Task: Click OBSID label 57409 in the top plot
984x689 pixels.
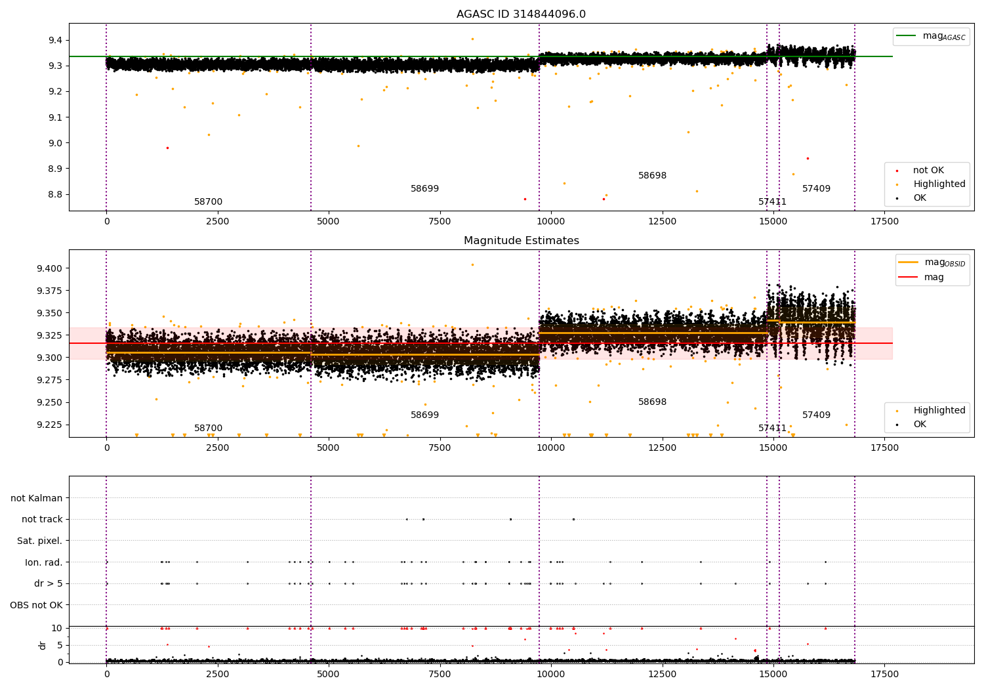Action: (816, 189)
